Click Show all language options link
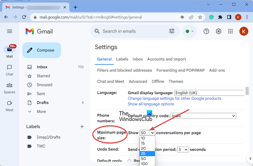 [x=151, y=104]
